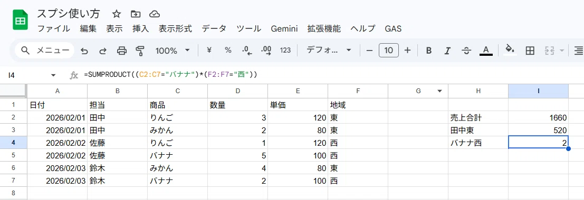Select column D header
This screenshot has height=200, width=584.
pyautogui.click(x=237, y=91)
